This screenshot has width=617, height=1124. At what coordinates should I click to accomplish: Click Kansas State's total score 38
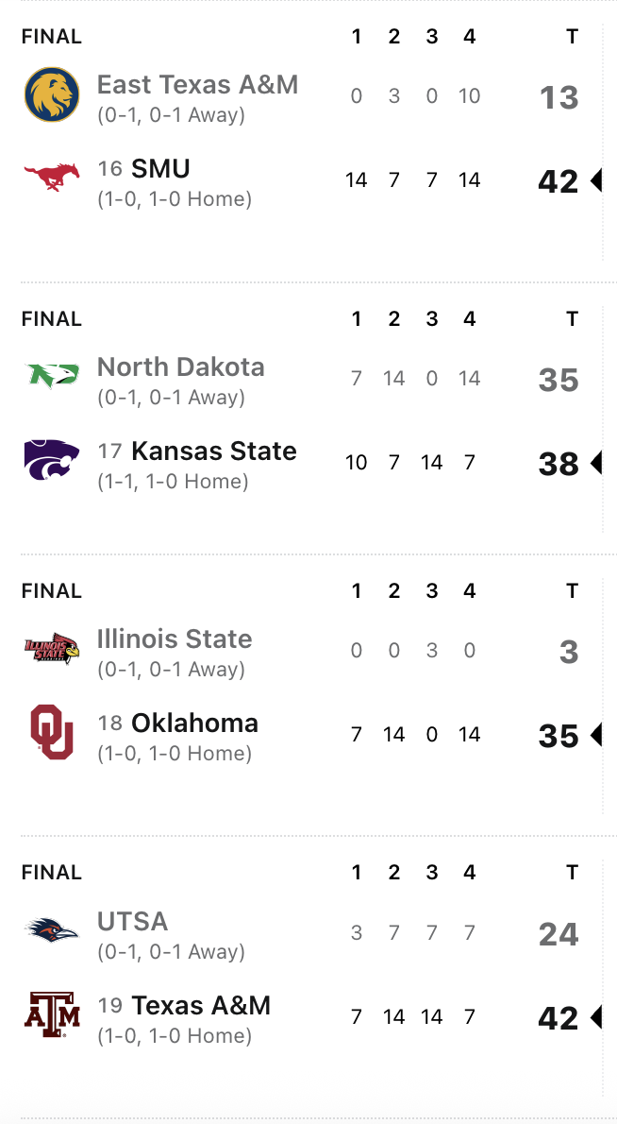point(558,463)
